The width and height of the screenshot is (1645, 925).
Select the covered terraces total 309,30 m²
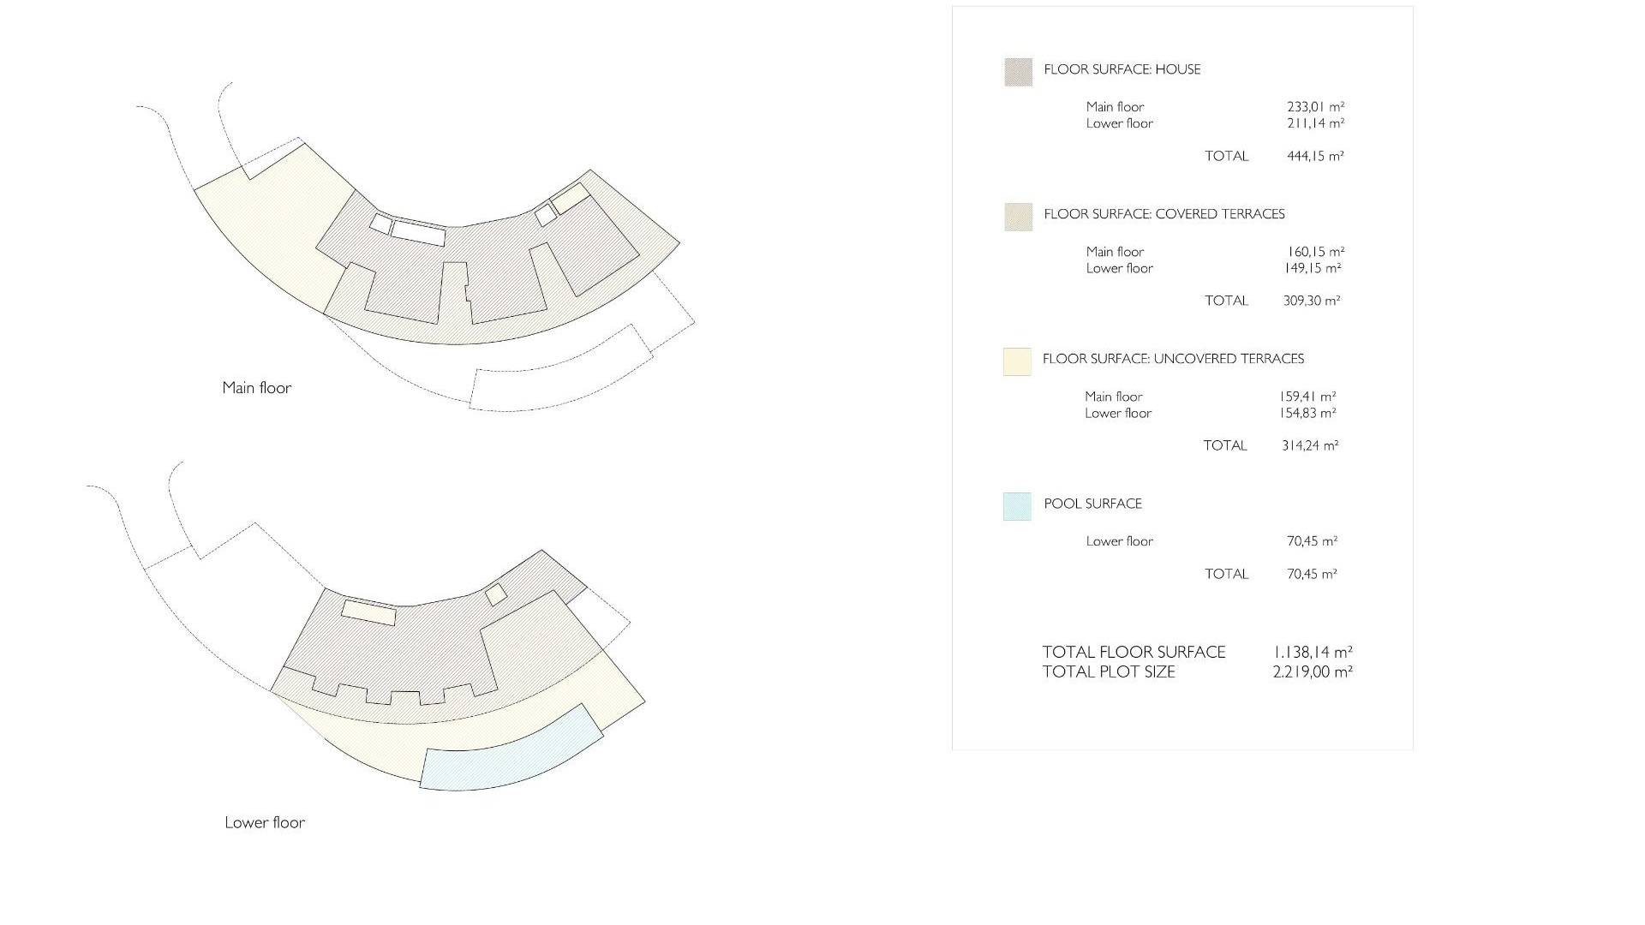[1312, 301]
